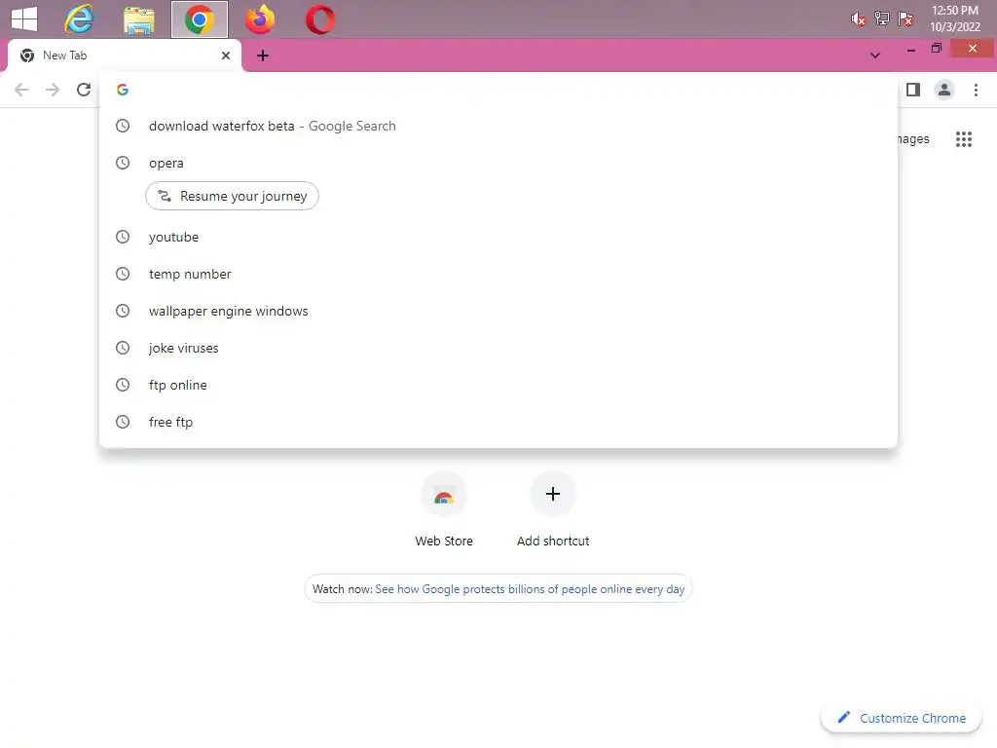Restore down the Chrome window
The width and height of the screenshot is (997, 748).
(936, 49)
